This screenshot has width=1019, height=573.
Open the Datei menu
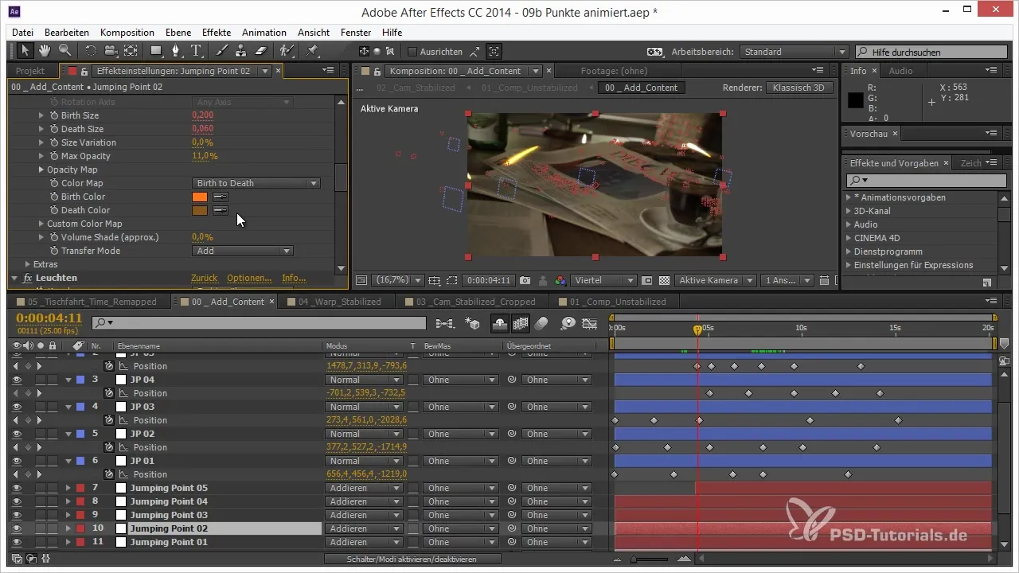pyautogui.click(x=23, y=33)
